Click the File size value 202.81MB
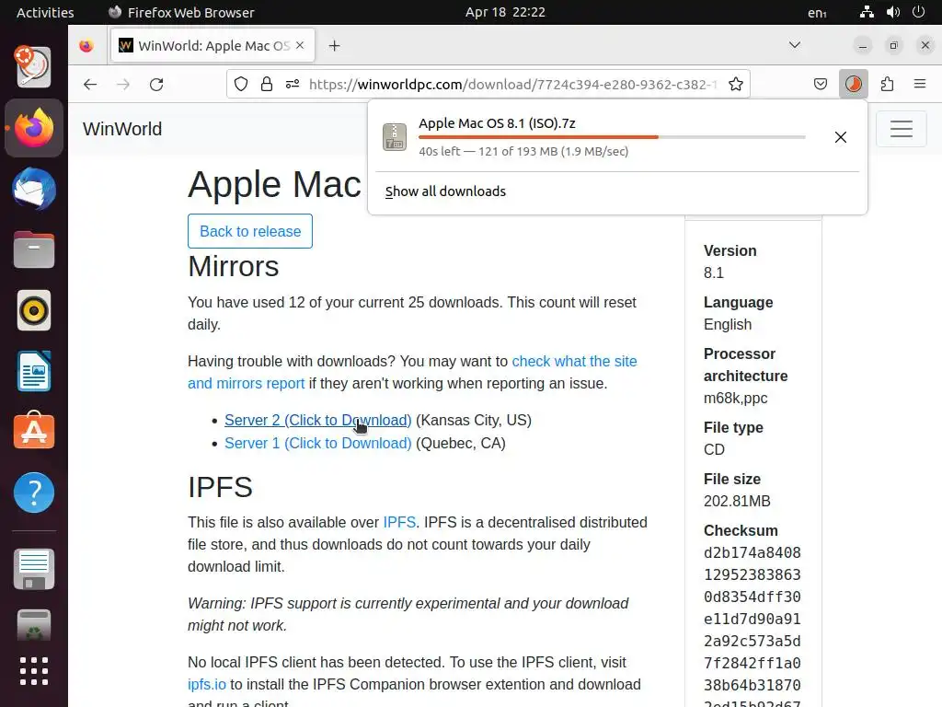Screen dimensions: 942x707 [737, 502]
